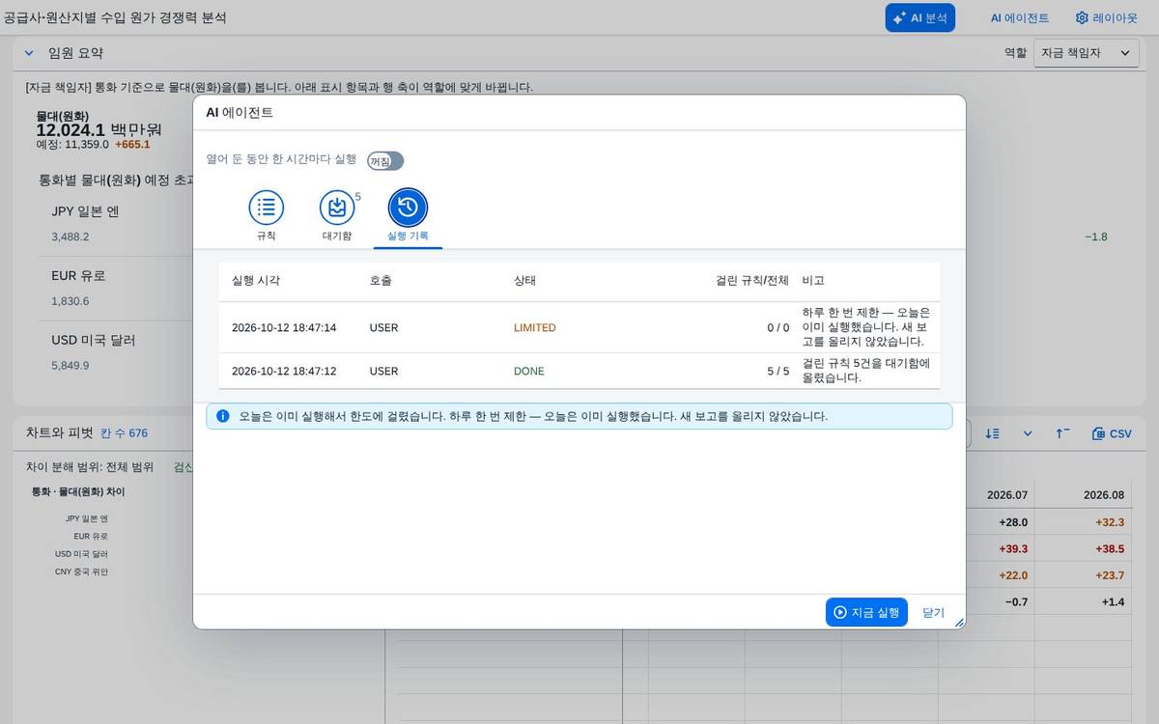Click the 12,024.1 백만원 total value
1159x724 pixels.
[x=99, y=129]
